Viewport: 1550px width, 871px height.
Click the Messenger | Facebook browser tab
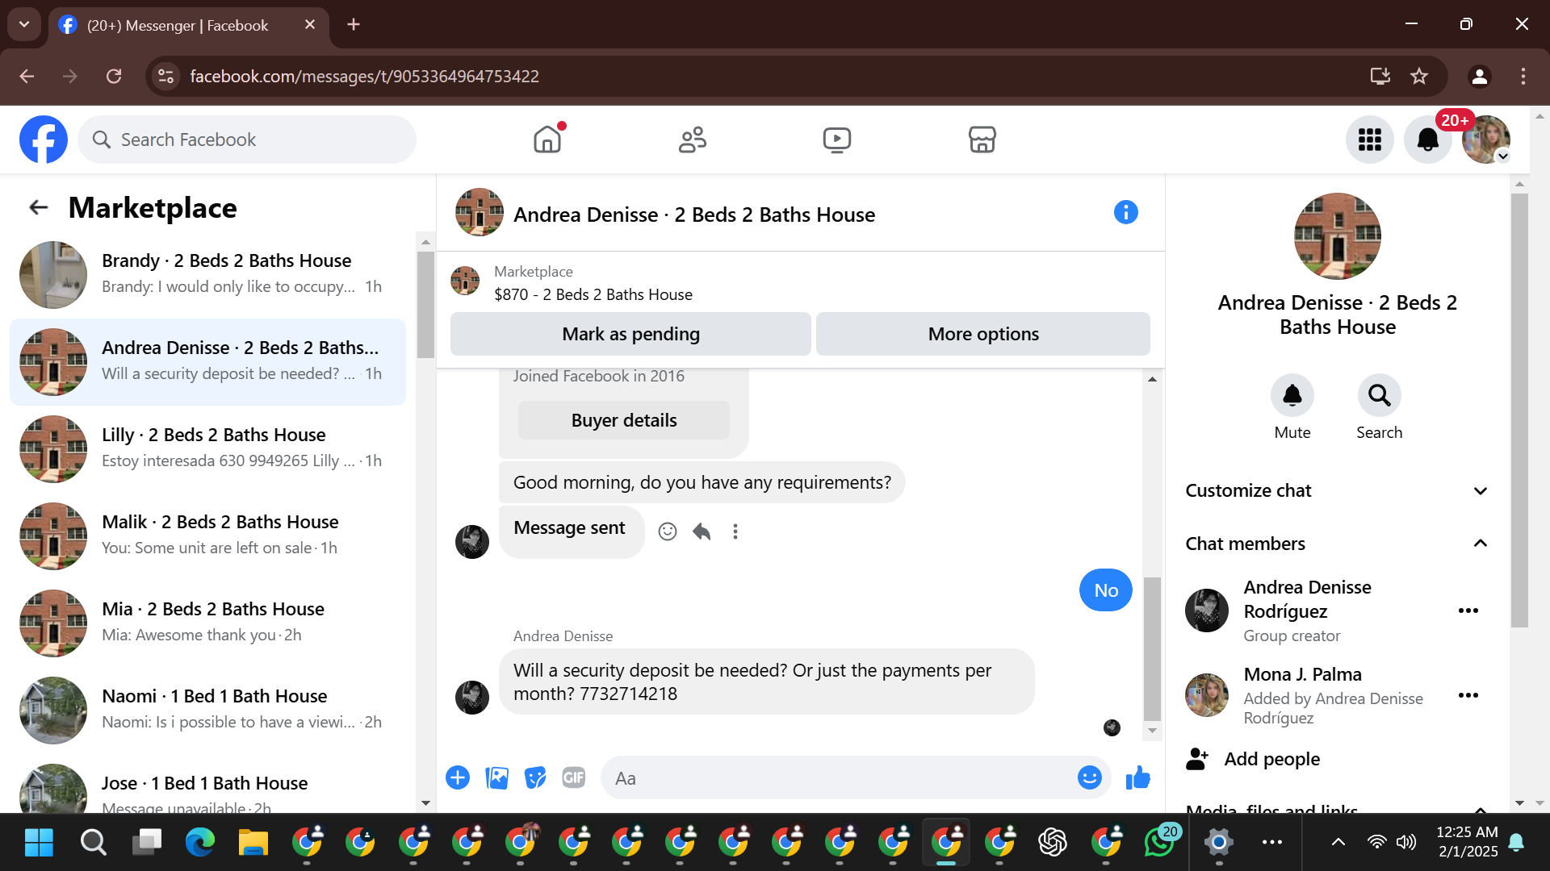187,25
